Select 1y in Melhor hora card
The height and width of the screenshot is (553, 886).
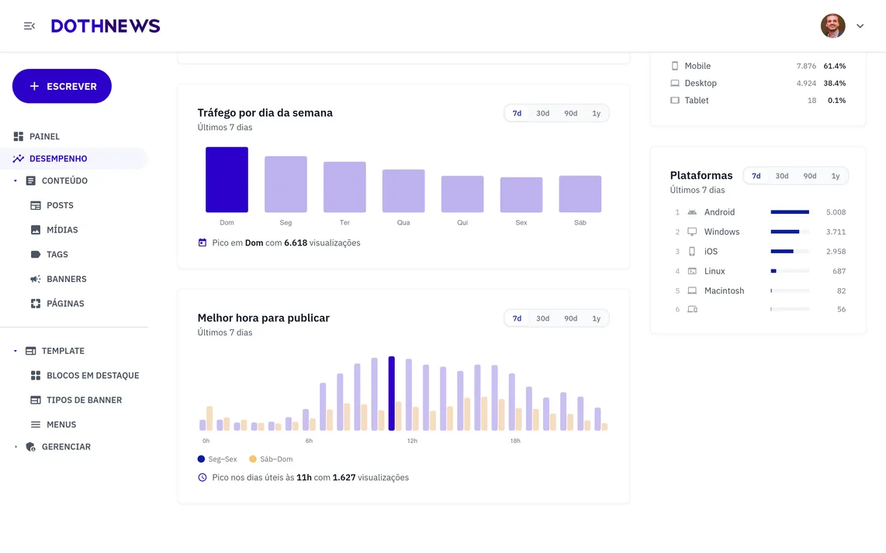[596, 318]
